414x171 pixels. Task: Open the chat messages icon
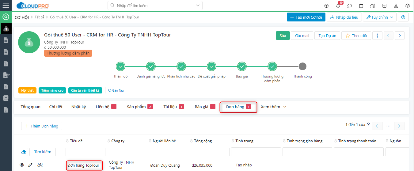350,6
